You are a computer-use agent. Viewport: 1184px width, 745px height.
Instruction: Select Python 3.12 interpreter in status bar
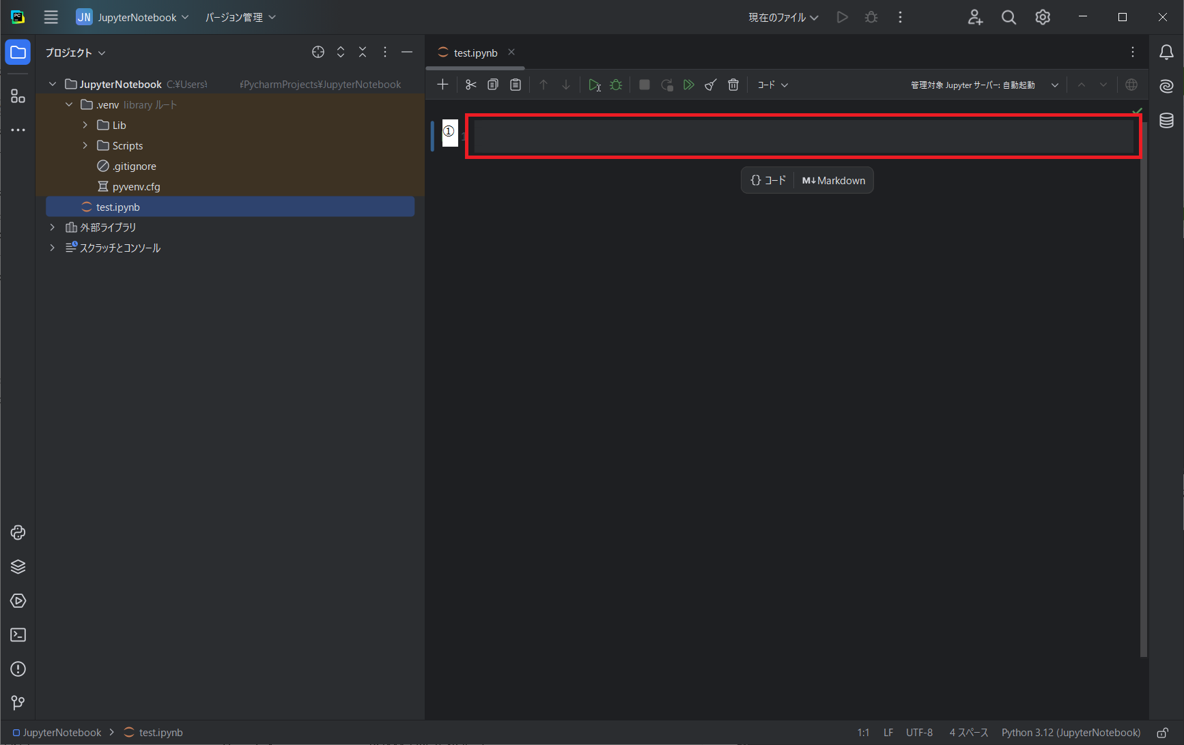(1071, 733)
